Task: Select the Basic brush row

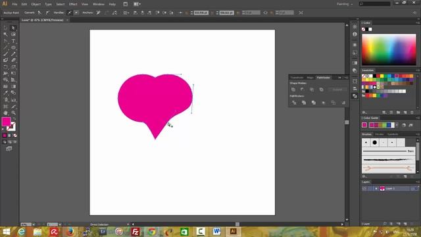Action: (388, 151)
